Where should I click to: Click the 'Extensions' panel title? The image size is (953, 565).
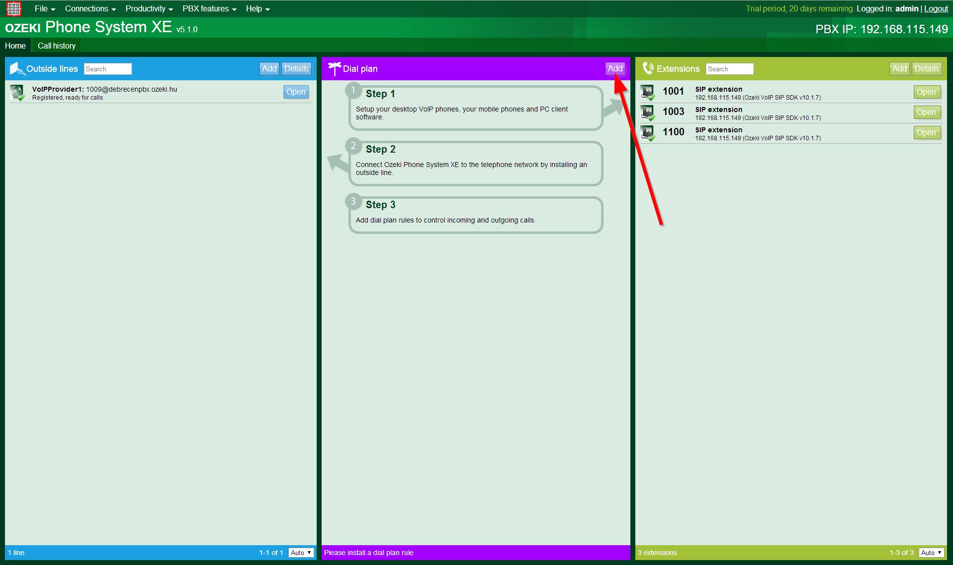pos(678,69)
